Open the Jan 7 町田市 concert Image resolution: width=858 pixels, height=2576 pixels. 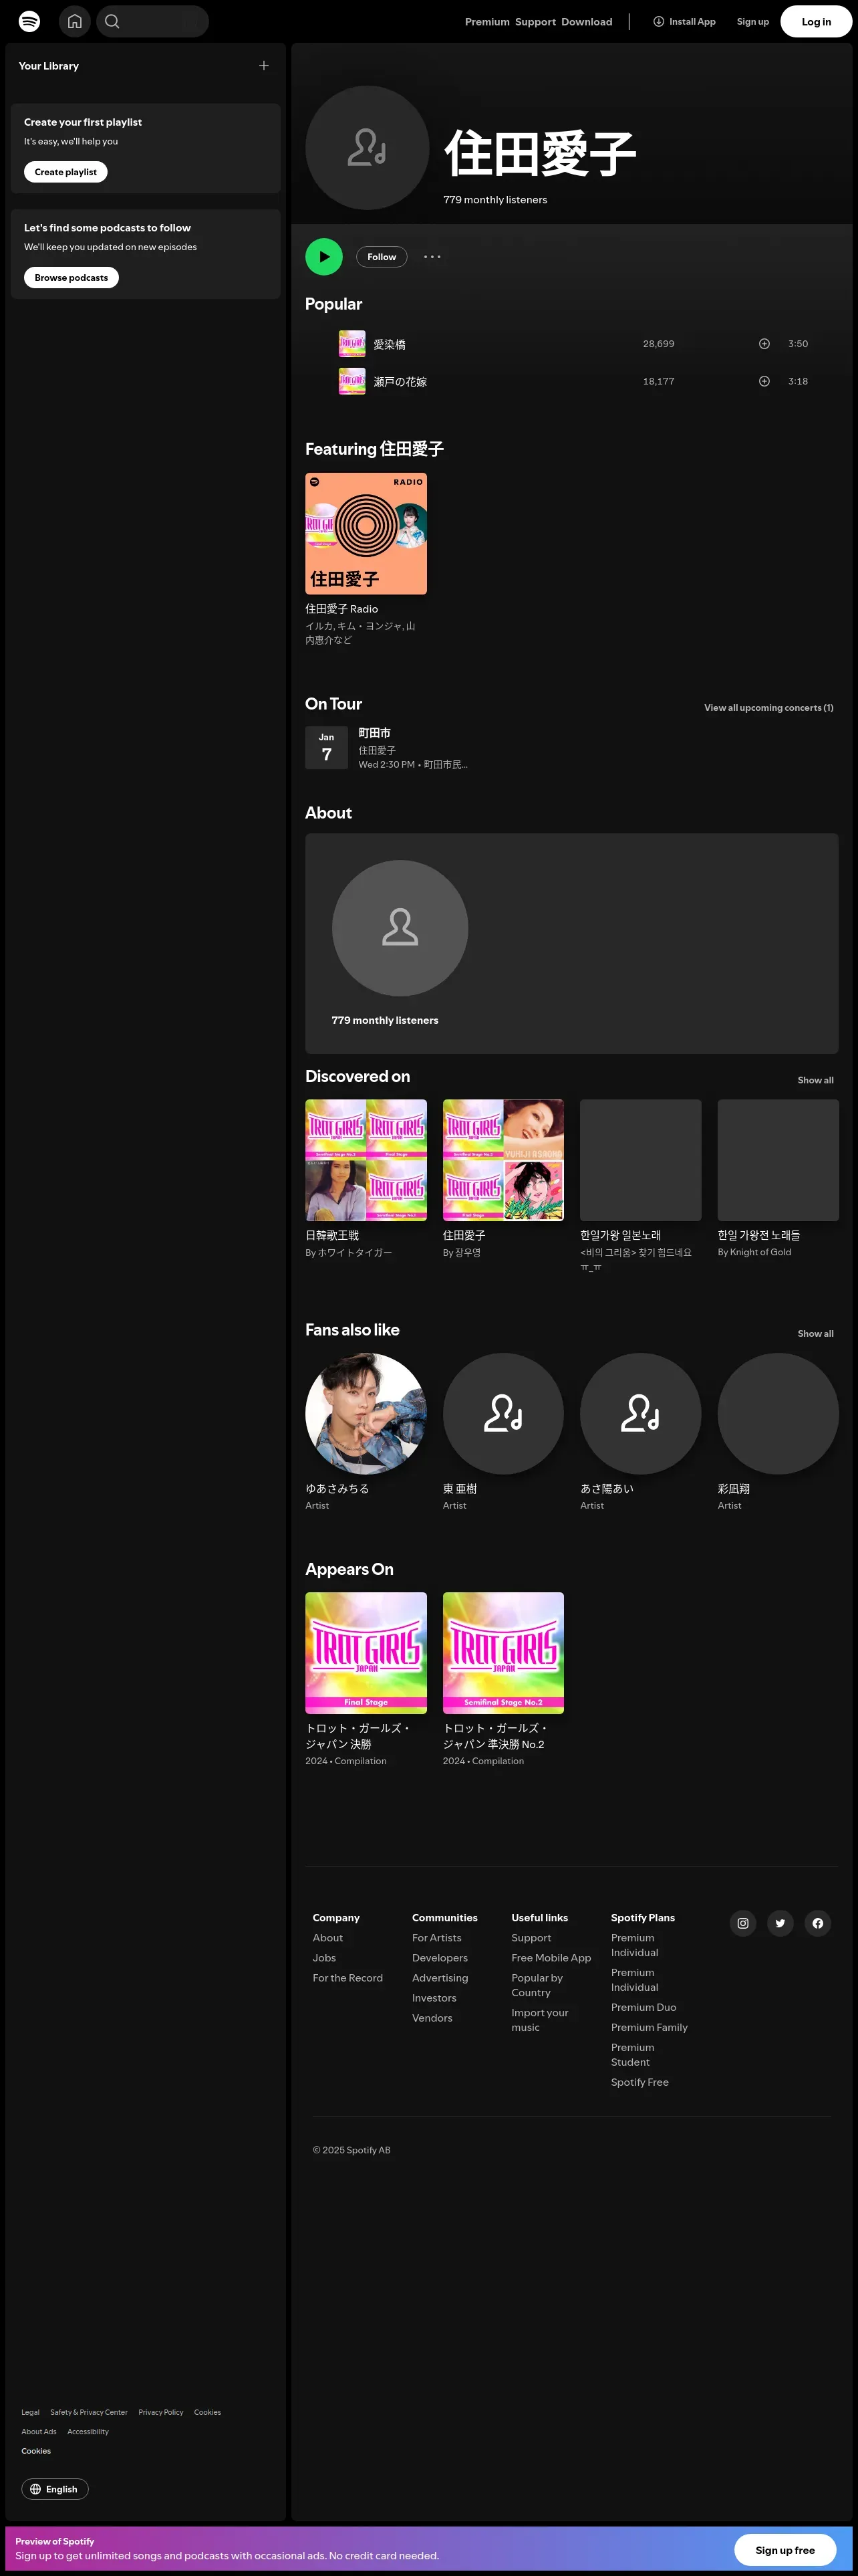390,748
